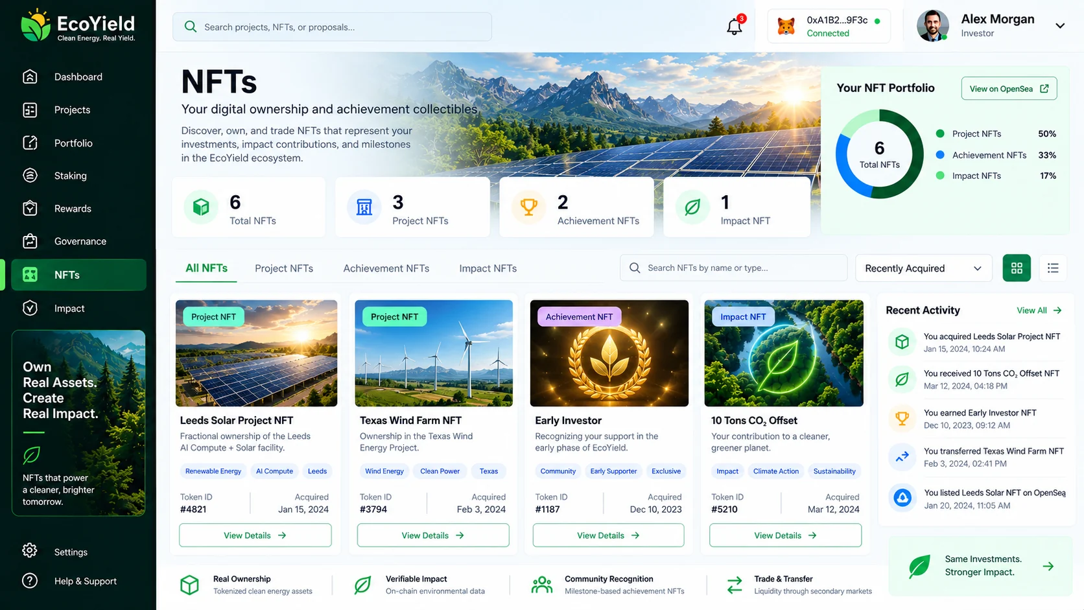Open the listed Leeds Solar NFT activity
The width and height of the screenshot is (1084, 610).
point(976,499)
